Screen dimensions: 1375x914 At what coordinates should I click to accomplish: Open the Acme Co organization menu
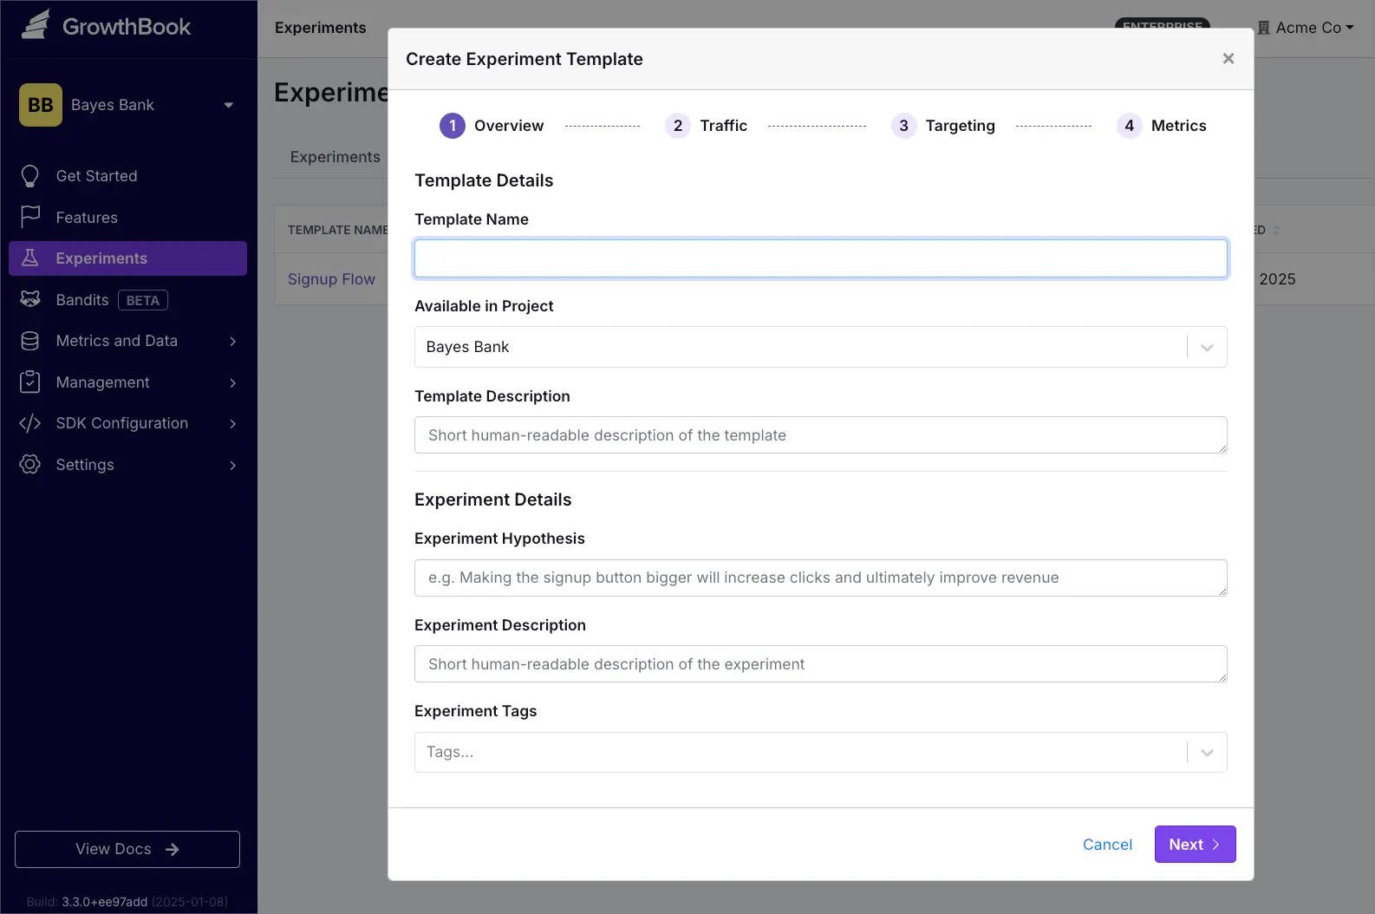coord(1307,28)
